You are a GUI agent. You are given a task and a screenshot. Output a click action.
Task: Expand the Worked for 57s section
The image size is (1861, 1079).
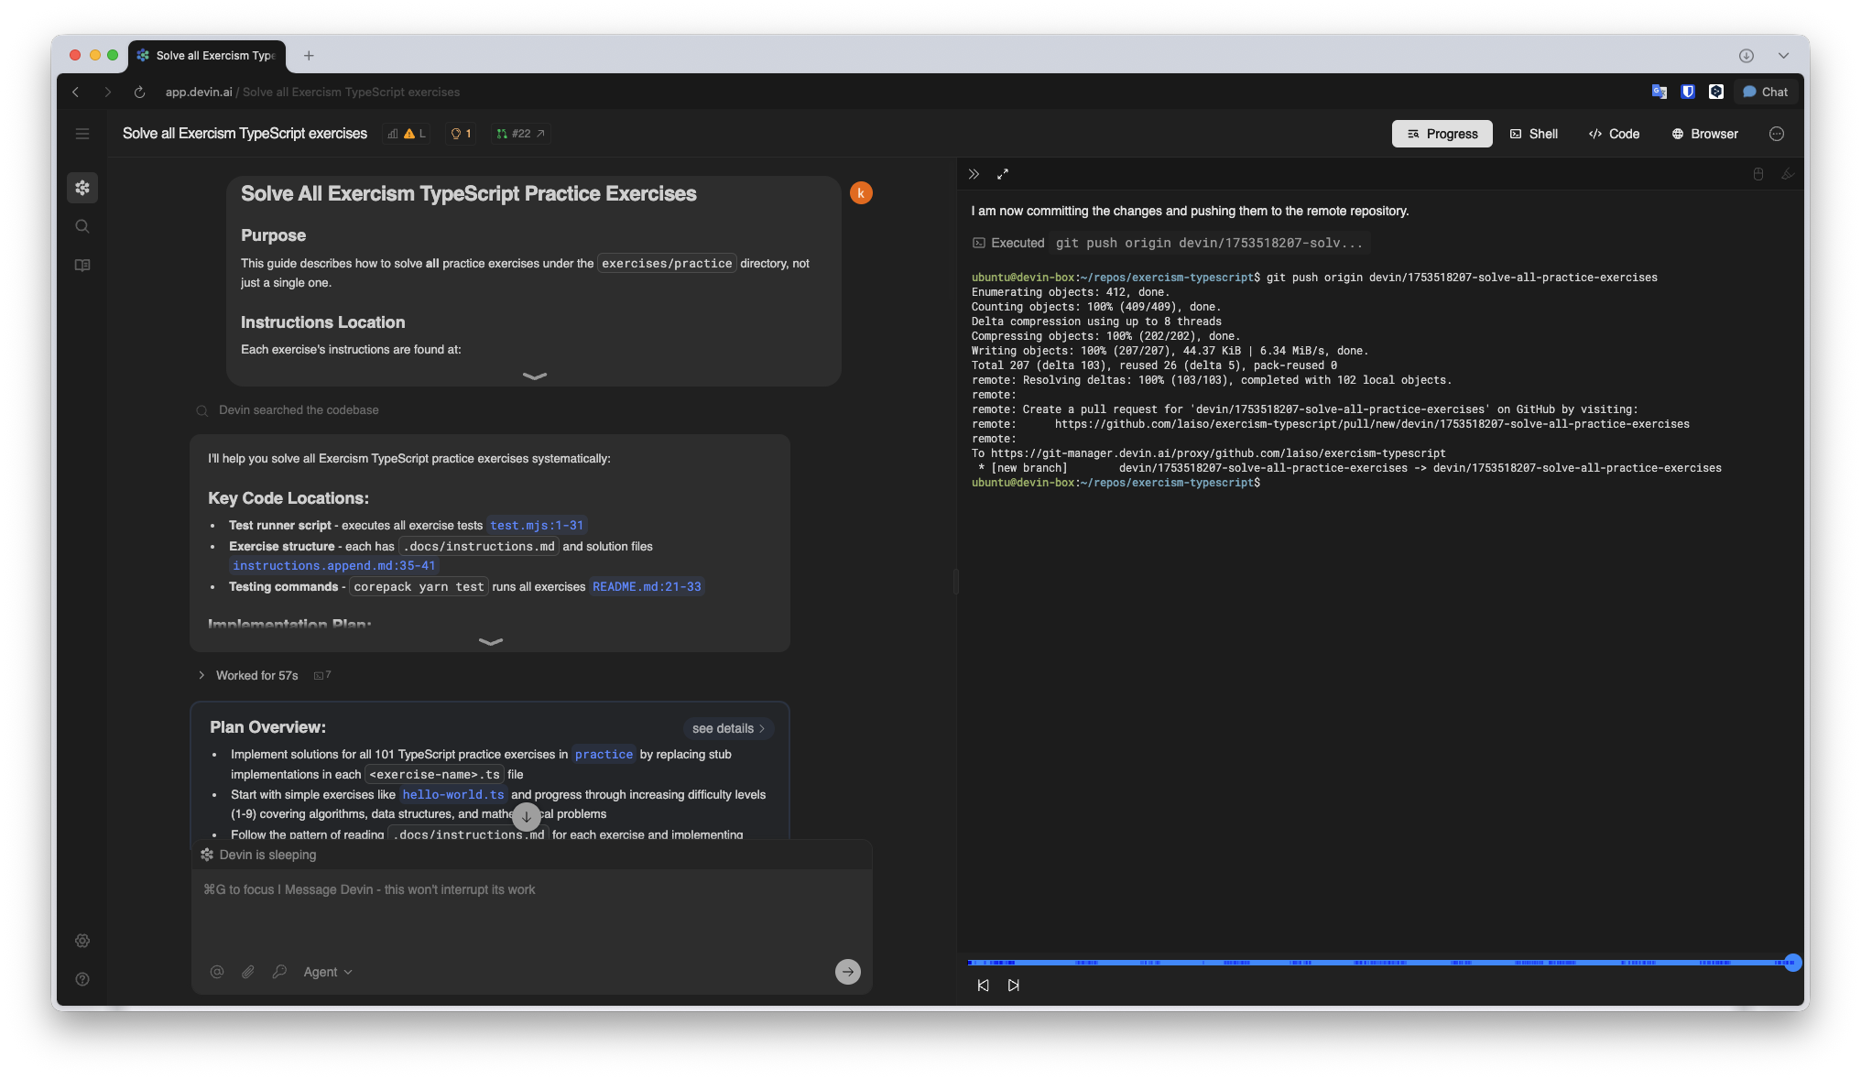point(249,675)
